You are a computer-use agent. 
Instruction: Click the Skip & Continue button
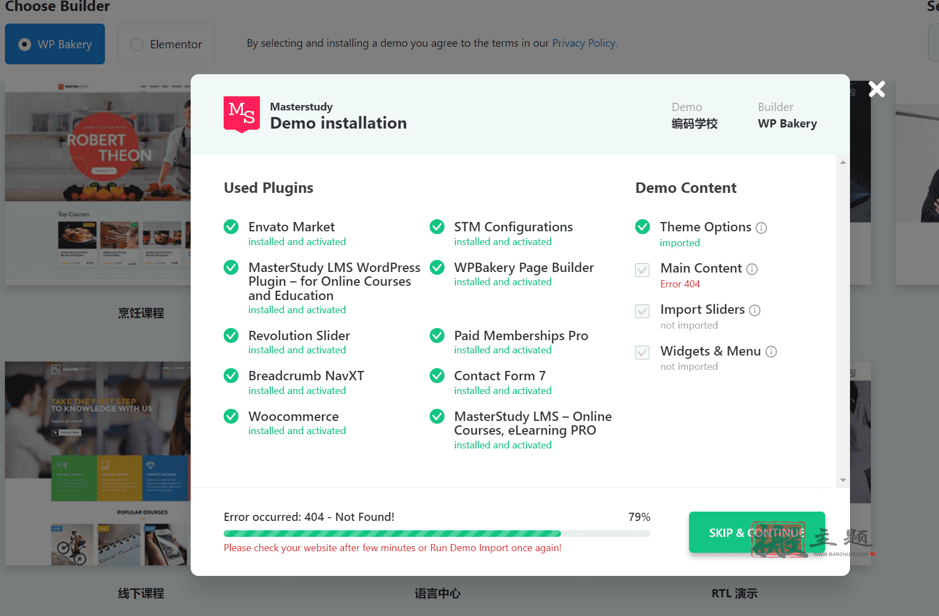[757, 532]
